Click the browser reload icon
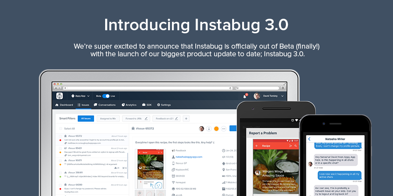Image resolution: width=393 pixels, height=196 pixels. tap(230, 88)
